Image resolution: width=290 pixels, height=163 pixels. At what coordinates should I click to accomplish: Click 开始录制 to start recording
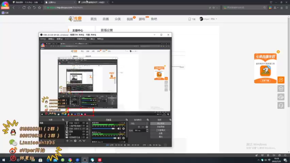tap(161, 127)
